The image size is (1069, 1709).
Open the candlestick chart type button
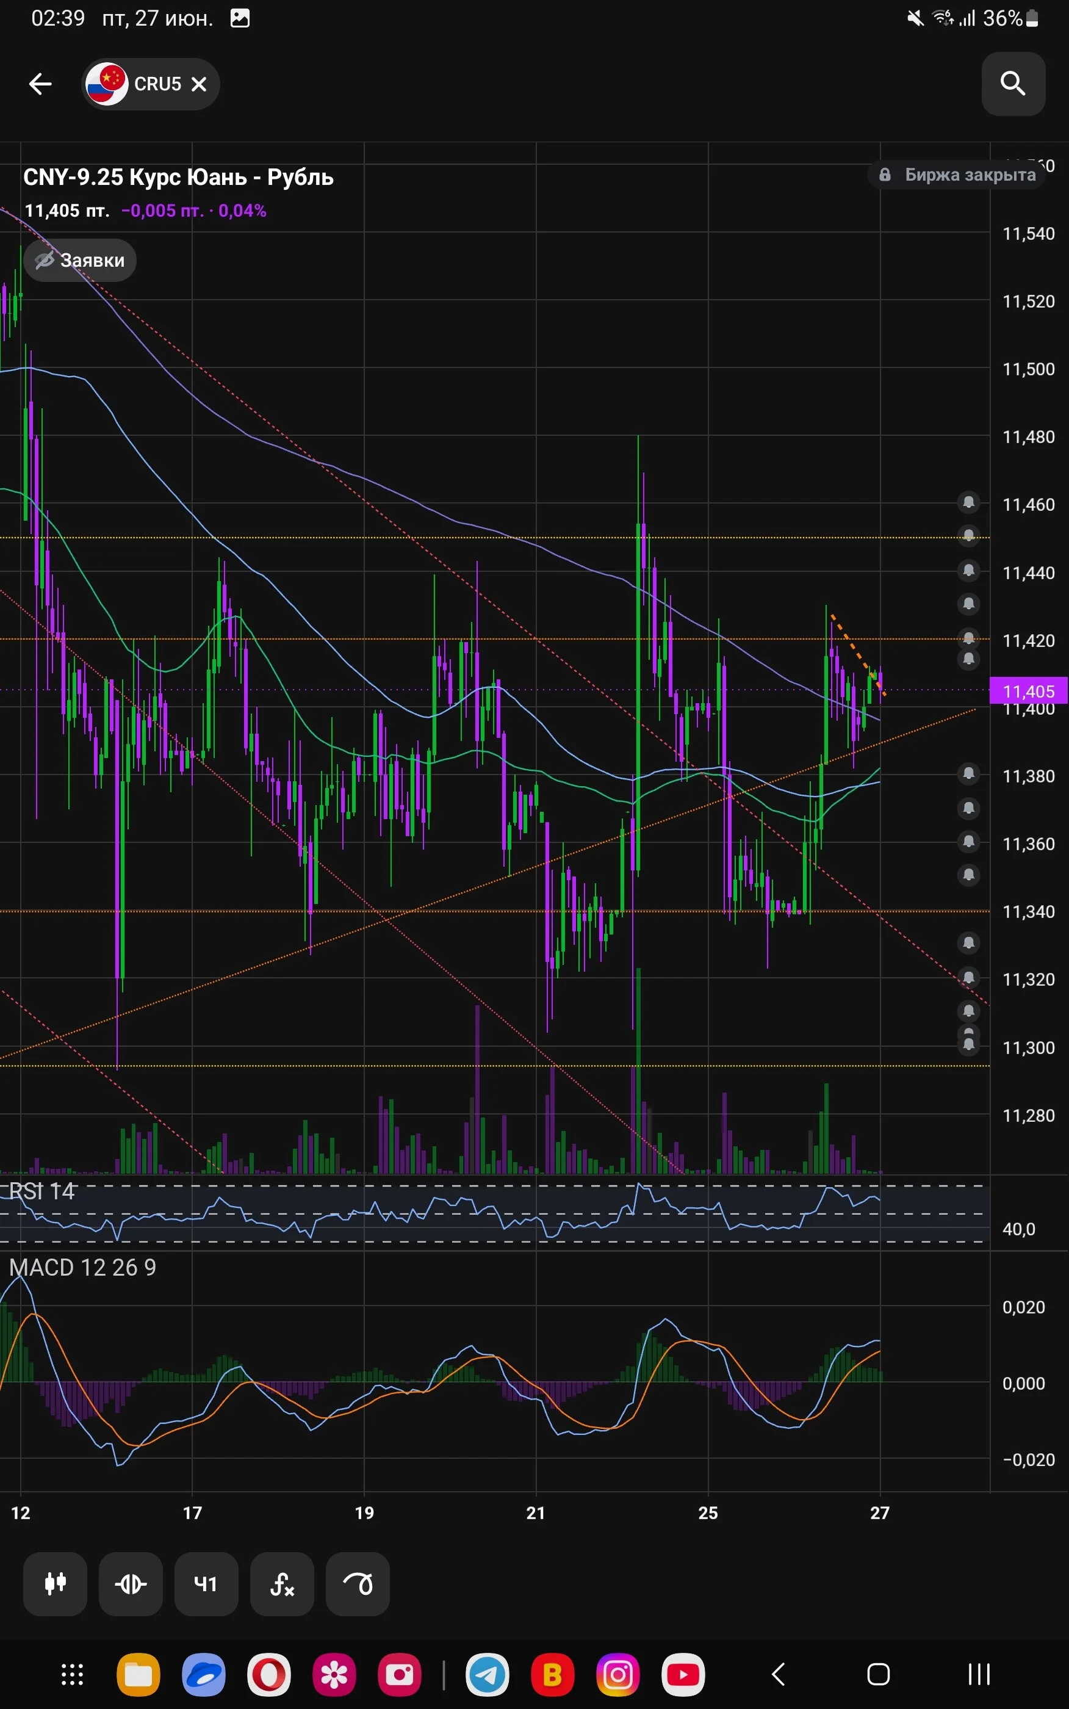click(x=55, y=1584)
